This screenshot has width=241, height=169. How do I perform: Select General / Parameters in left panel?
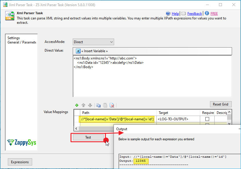pyautogui.click(x=21, y=42)
